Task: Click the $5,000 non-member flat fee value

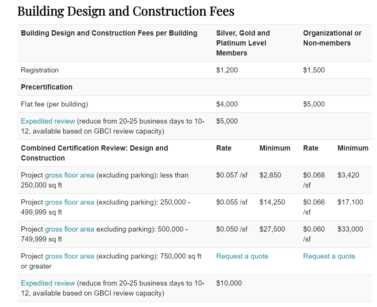Action: point(314,104)
